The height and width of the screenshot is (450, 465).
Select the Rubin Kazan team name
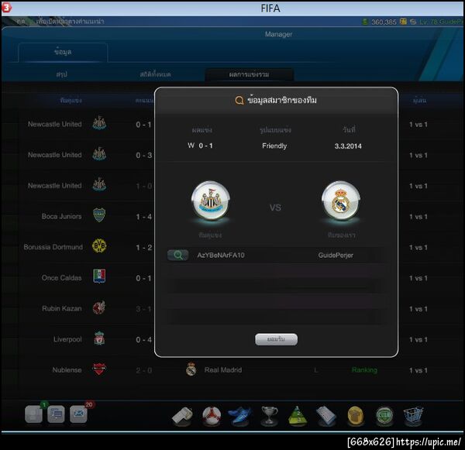pos(62,308)
